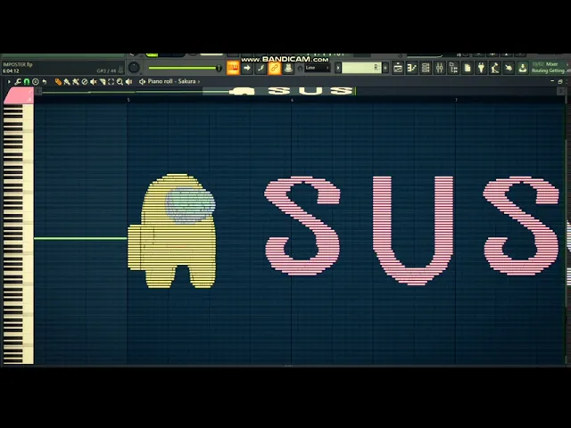
Task: Click the Playback speaker tool icon
Action: pyautogui.click(x=128, y=82)
